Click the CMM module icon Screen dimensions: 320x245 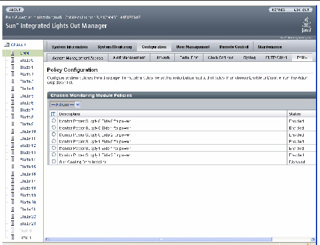(13, 53)
